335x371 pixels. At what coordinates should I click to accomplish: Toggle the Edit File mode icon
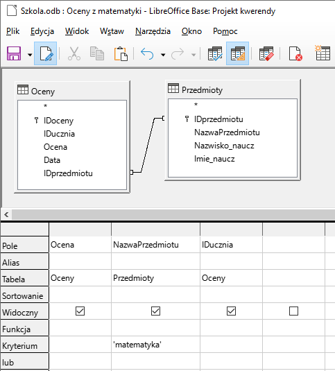click(45, 53)
